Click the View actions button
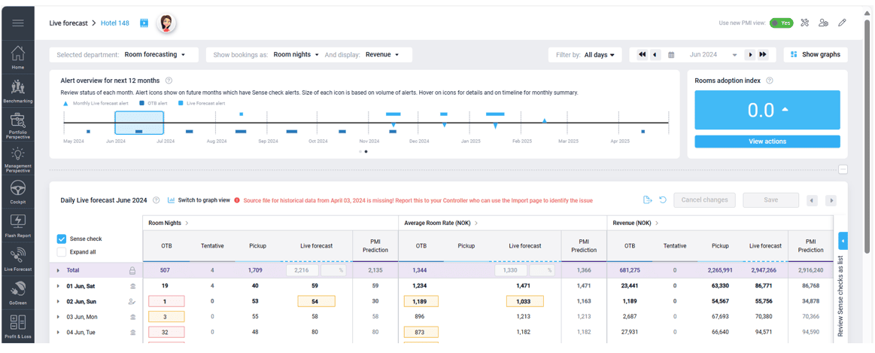Screen dimensions: 875x353 tap(767, 142)
